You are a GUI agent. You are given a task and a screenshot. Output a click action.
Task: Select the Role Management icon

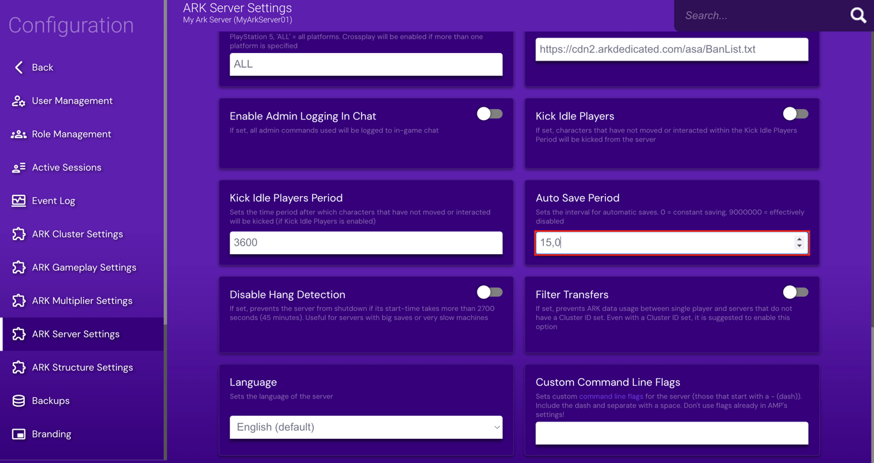coord(18,133)
